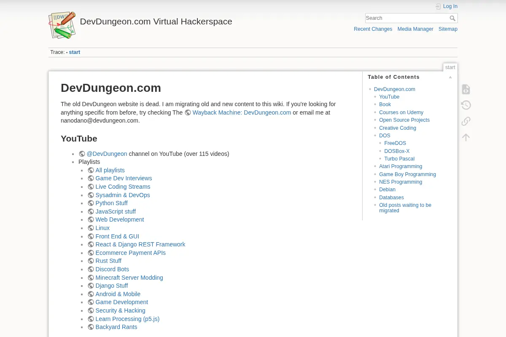Click the Playlists list item text
The height and width of the screenshot is (337, 506).
point(89,162)
